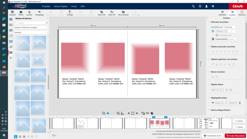The height and width of the screenshot is (139, 247).
Task: Open the 'Masken & Rahmen anzeigen' dropdown
Action: click(x=31, y=27)
